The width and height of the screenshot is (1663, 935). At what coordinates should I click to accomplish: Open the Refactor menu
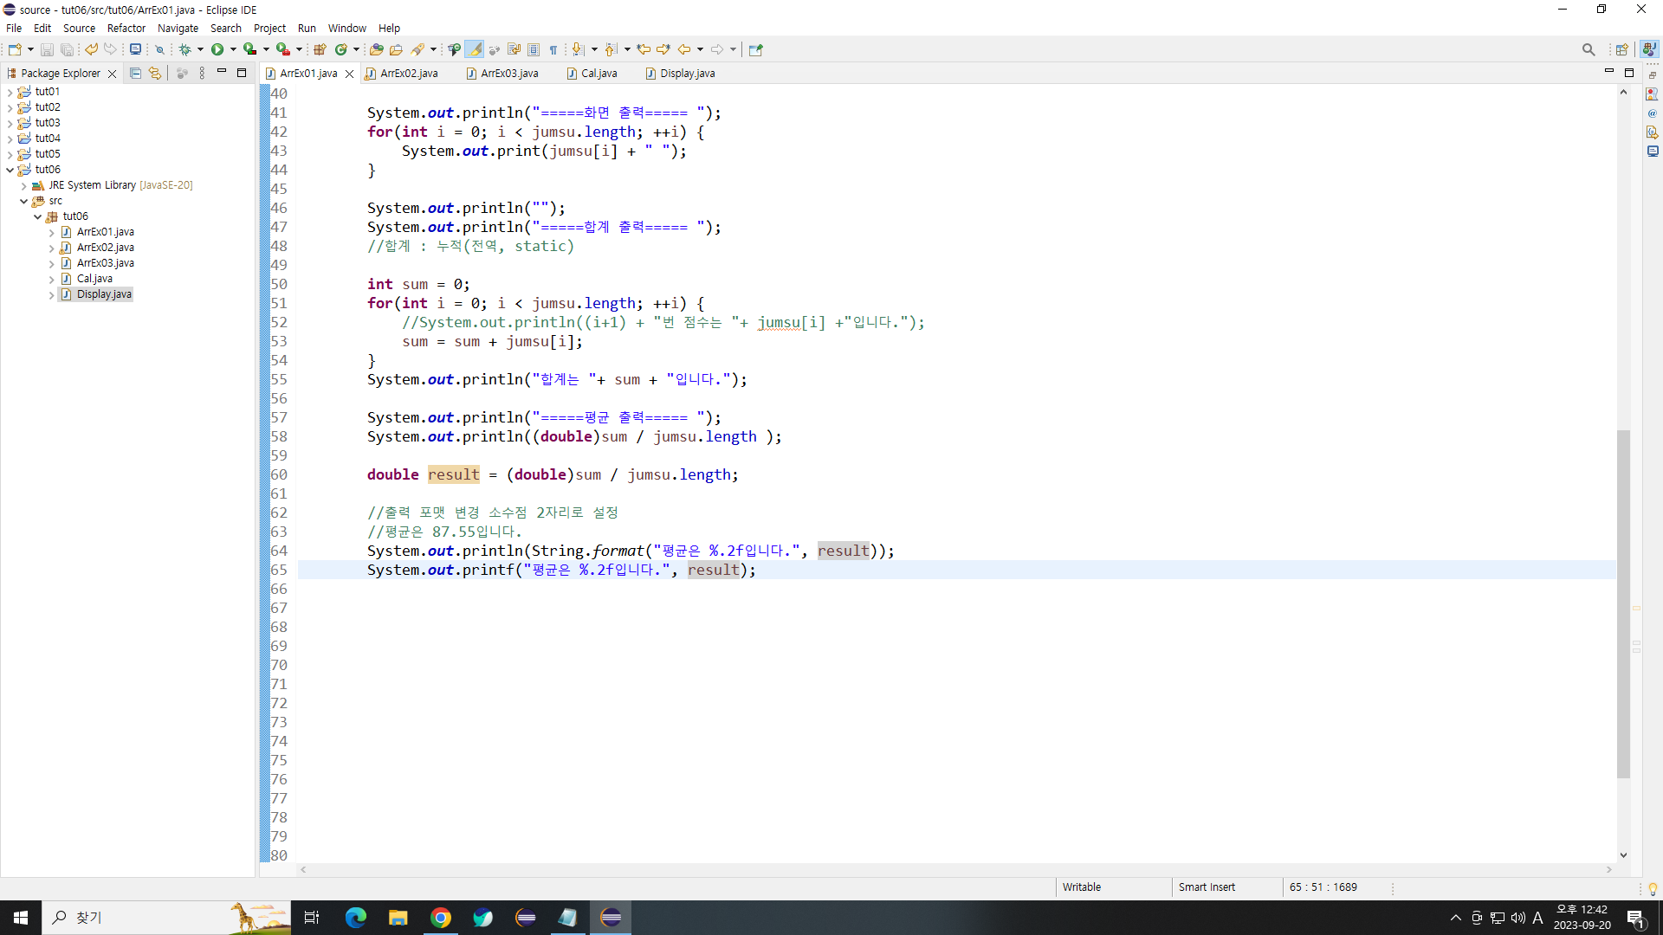pos(126,28)
